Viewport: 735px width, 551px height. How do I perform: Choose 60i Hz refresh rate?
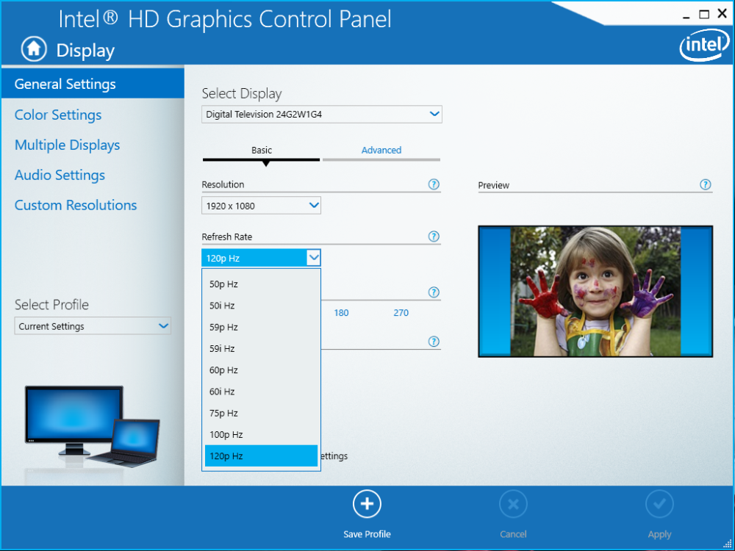pos(261,392)
